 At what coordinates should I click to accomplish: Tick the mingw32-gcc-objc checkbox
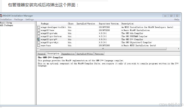pos(38,42)
